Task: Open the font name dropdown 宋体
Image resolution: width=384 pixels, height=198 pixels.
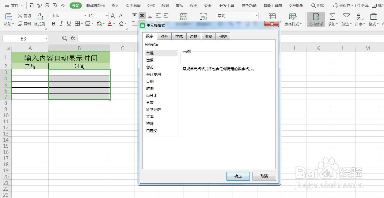Action: (85, 16)
